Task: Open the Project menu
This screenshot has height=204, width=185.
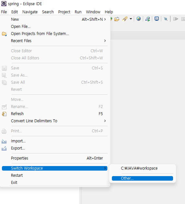Action: click(64, 12)
